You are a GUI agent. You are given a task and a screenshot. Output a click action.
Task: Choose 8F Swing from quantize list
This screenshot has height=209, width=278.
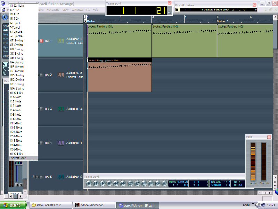pyautogui.click(x=16, y=40)
